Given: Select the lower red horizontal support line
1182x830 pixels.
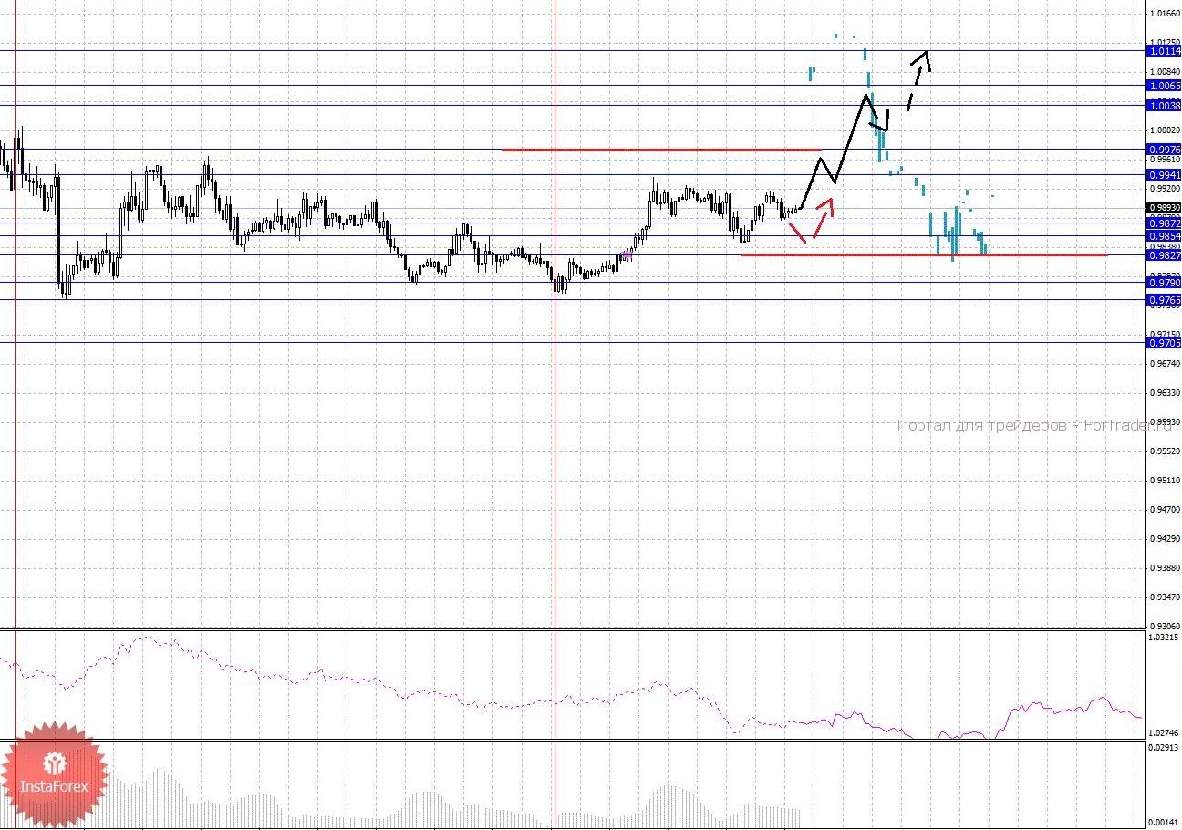Looking at the screenshot, I should tap(924, 254).
